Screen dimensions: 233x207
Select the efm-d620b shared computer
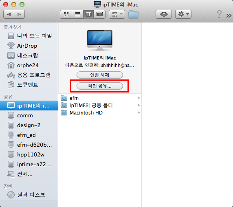[29, 145]
